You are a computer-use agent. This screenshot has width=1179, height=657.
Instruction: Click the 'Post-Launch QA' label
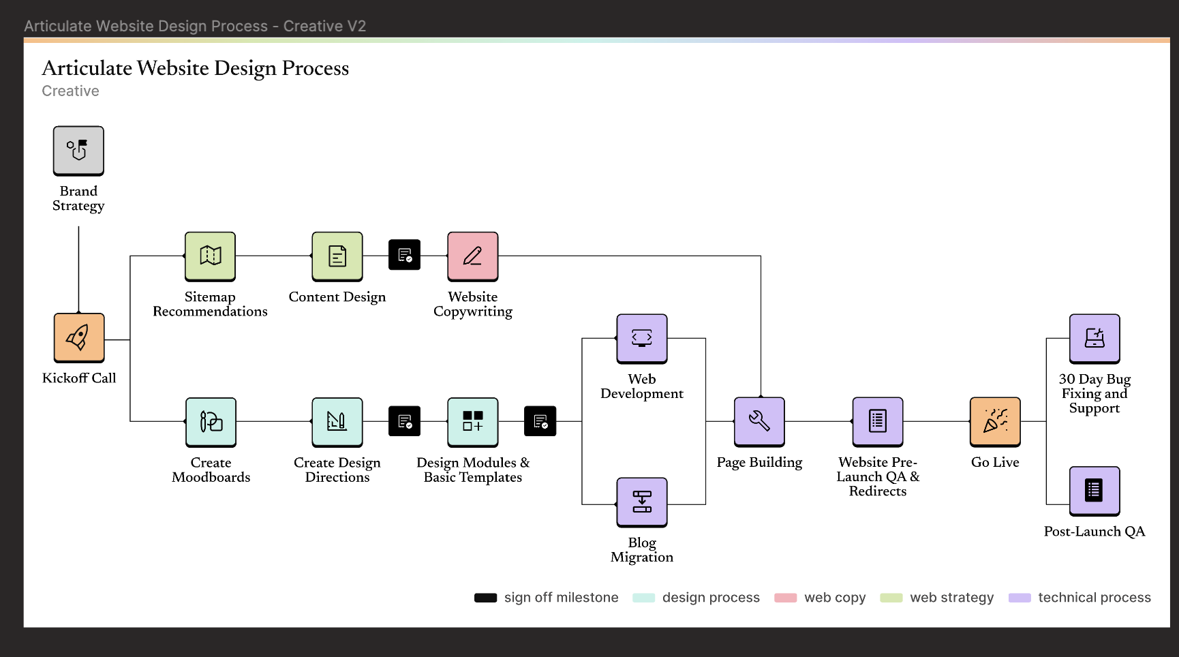[x=1094, y=531]
